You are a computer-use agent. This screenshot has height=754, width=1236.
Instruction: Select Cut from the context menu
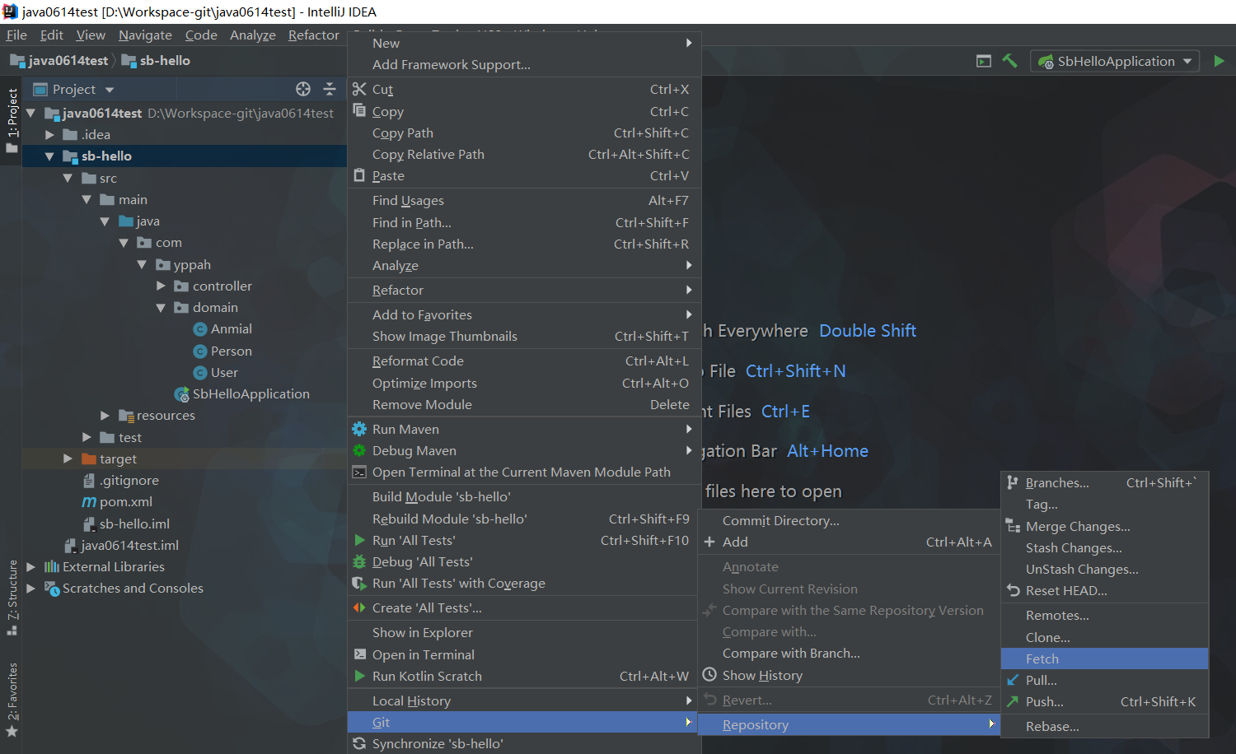coord(382,90)
